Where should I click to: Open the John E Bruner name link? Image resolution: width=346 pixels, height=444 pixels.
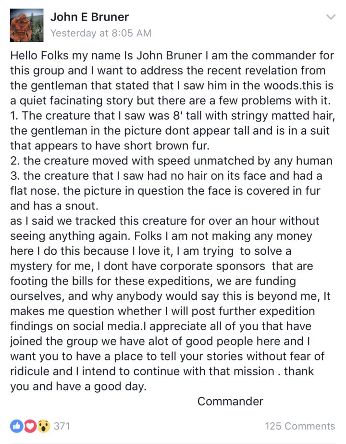tap(89, 17)
